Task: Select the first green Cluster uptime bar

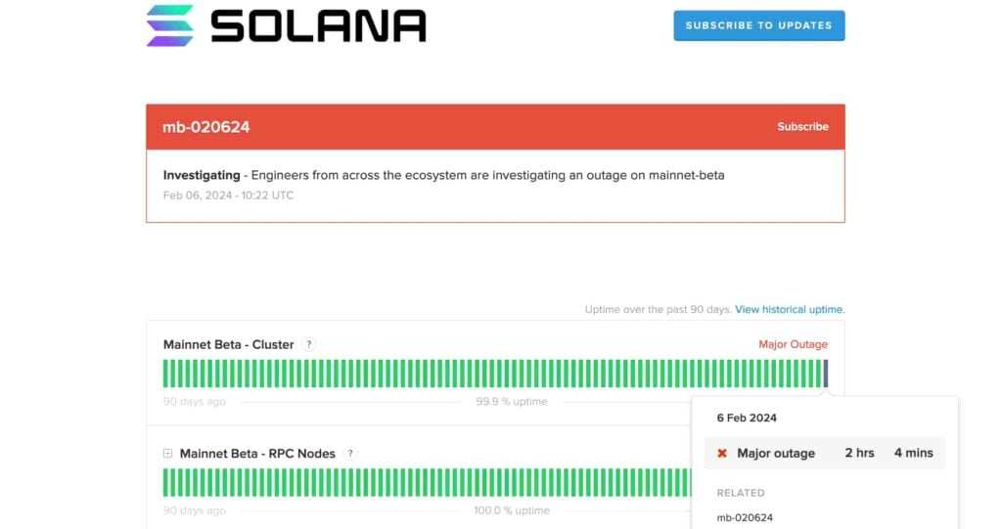Action: pos(165,374)
